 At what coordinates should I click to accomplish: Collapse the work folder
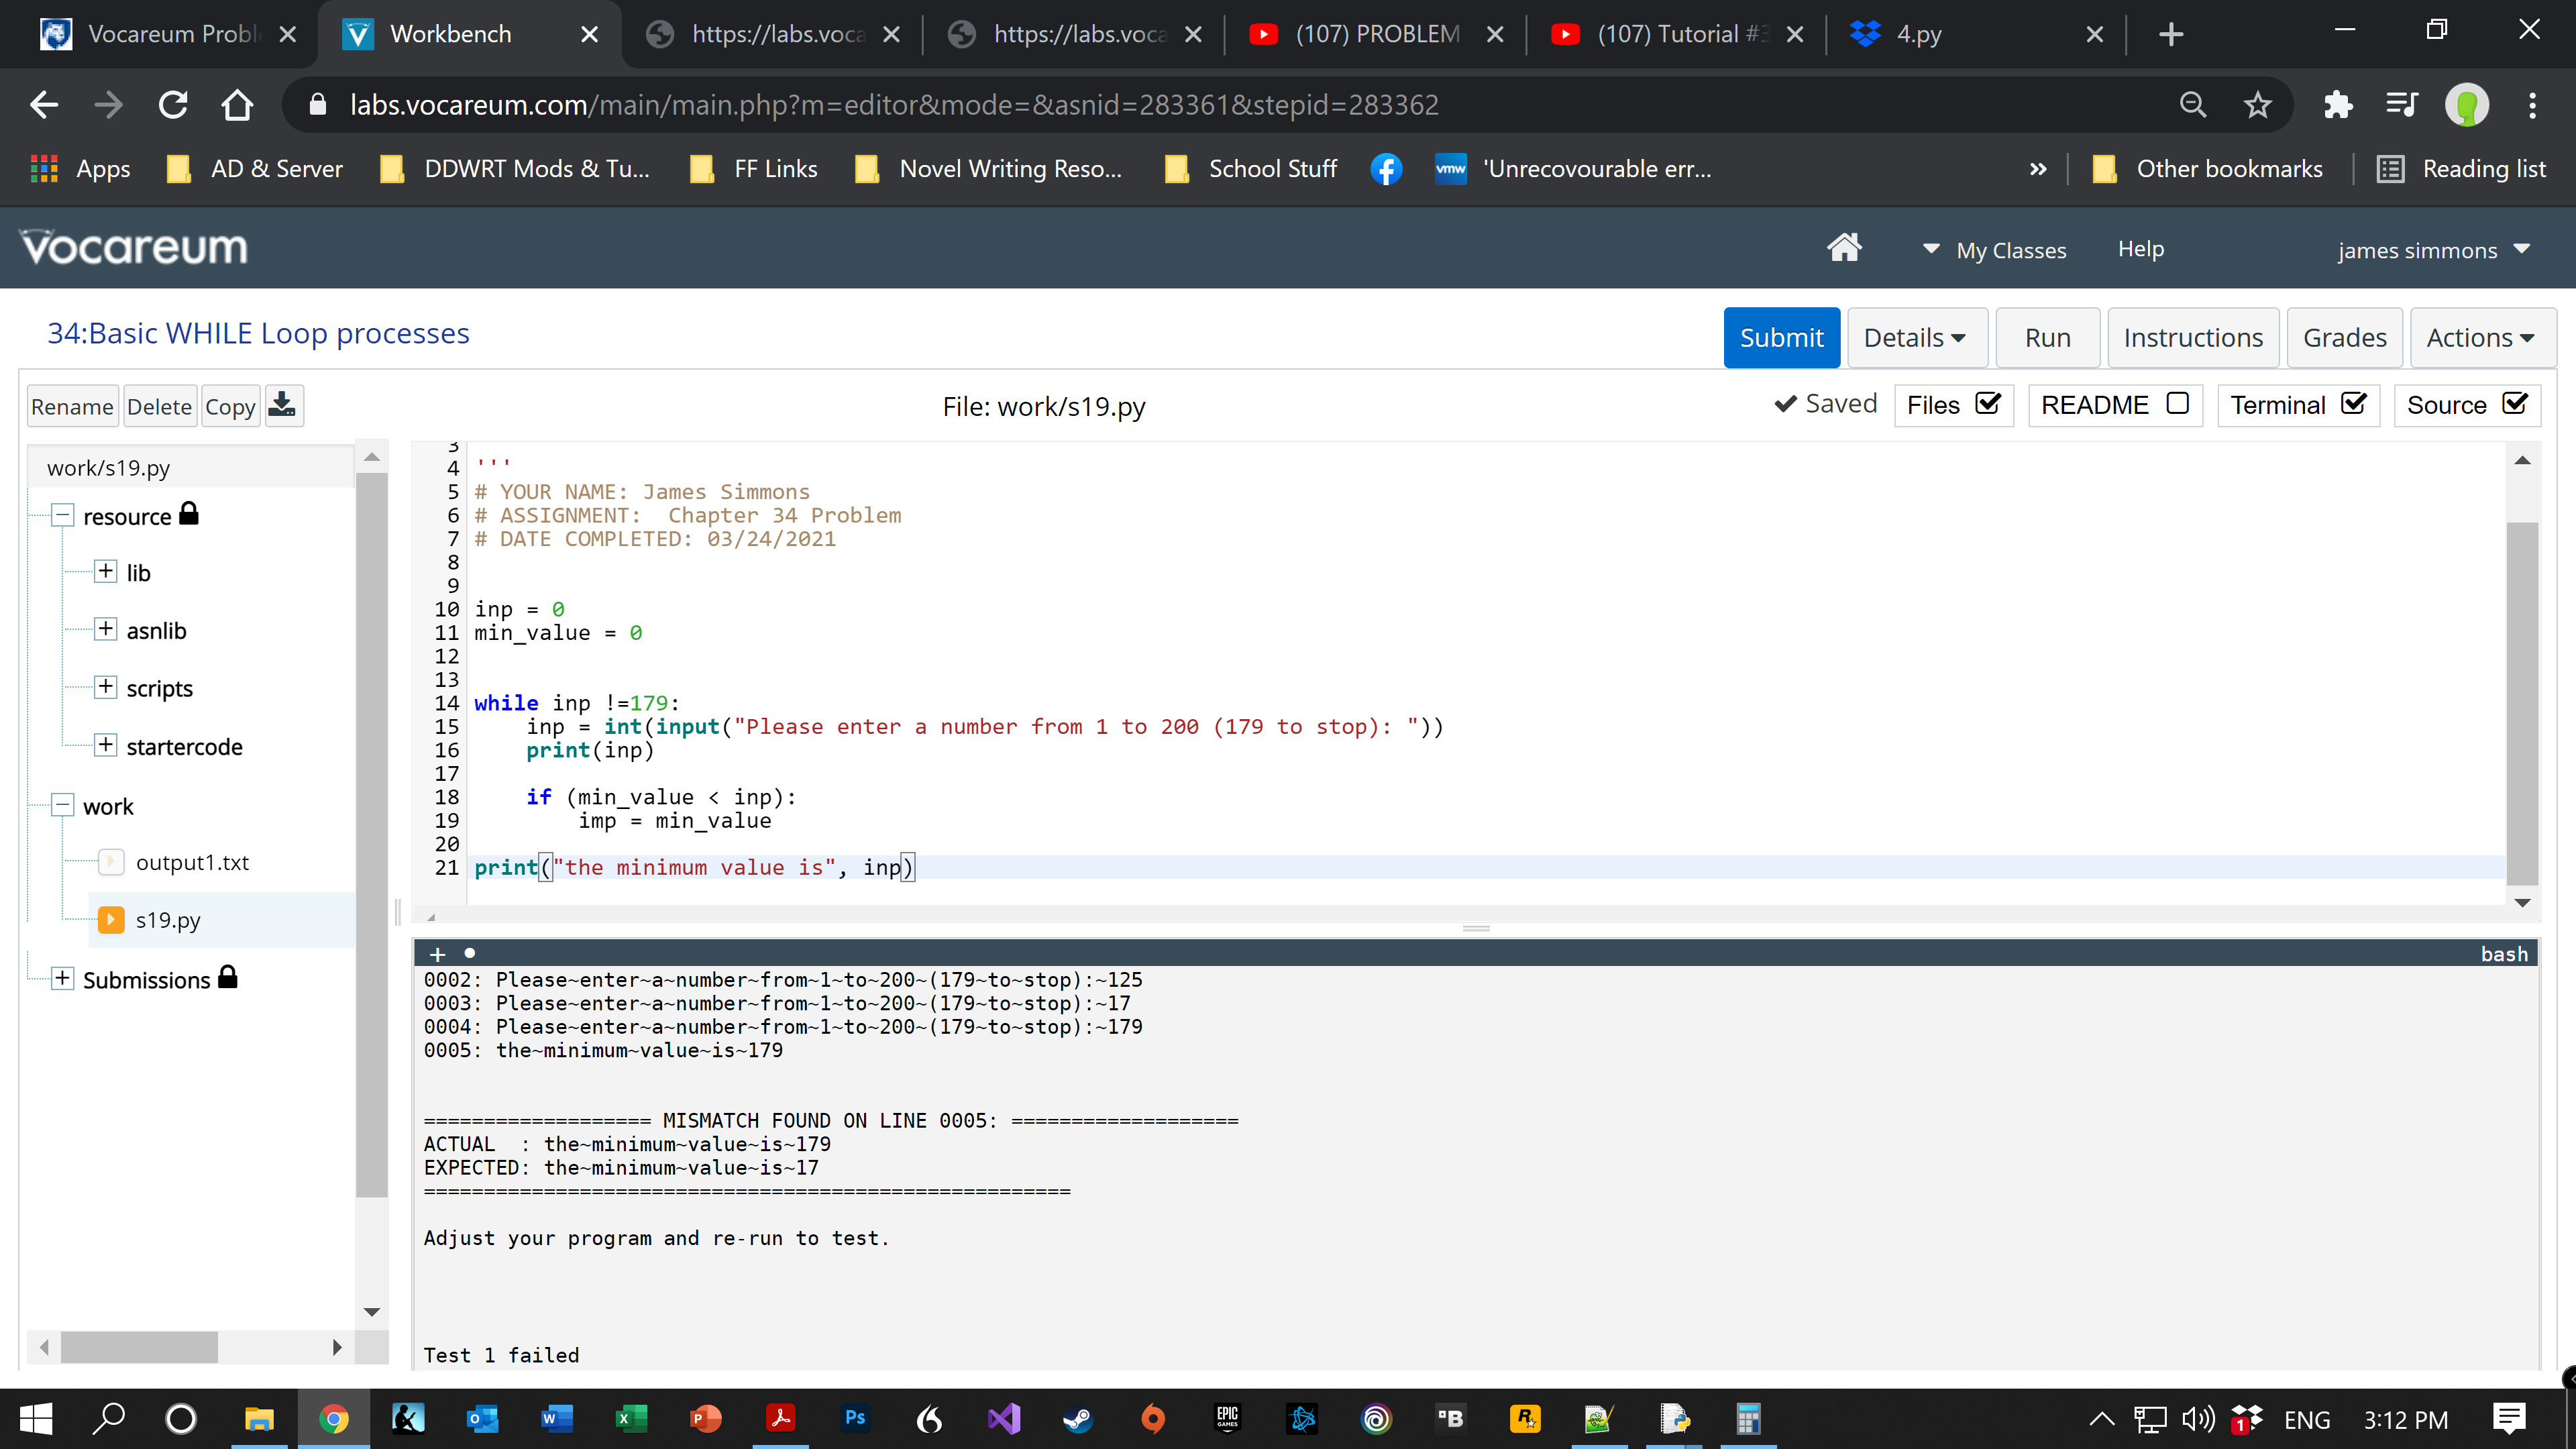62,805
